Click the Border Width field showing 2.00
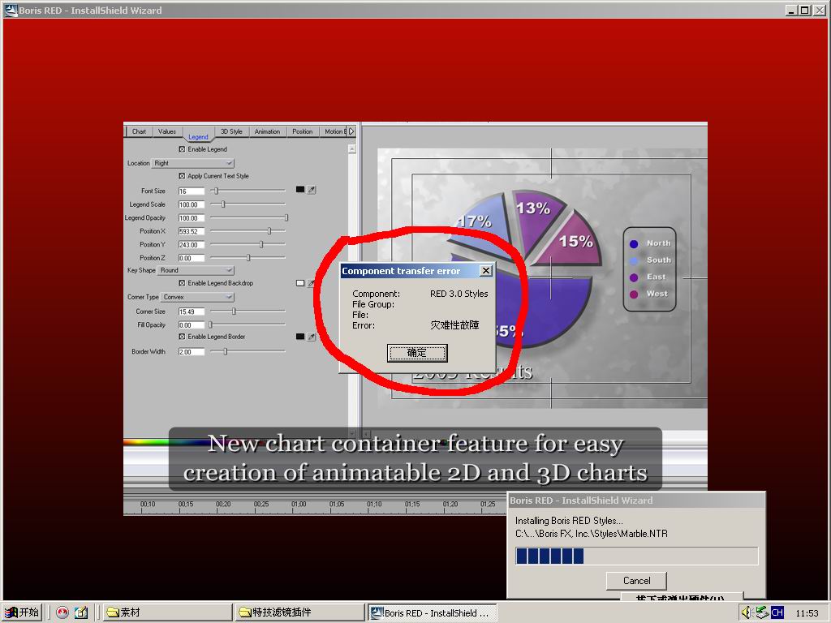 (x=192, y=352)
